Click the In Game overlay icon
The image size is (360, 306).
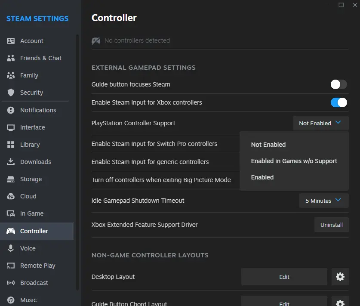(11, 213)
